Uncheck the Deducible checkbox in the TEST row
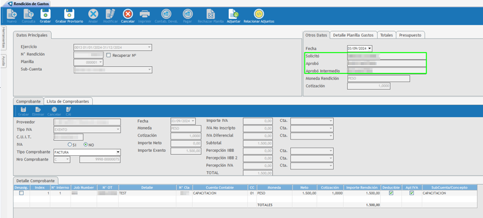483x218 pixels. [391, 193]
